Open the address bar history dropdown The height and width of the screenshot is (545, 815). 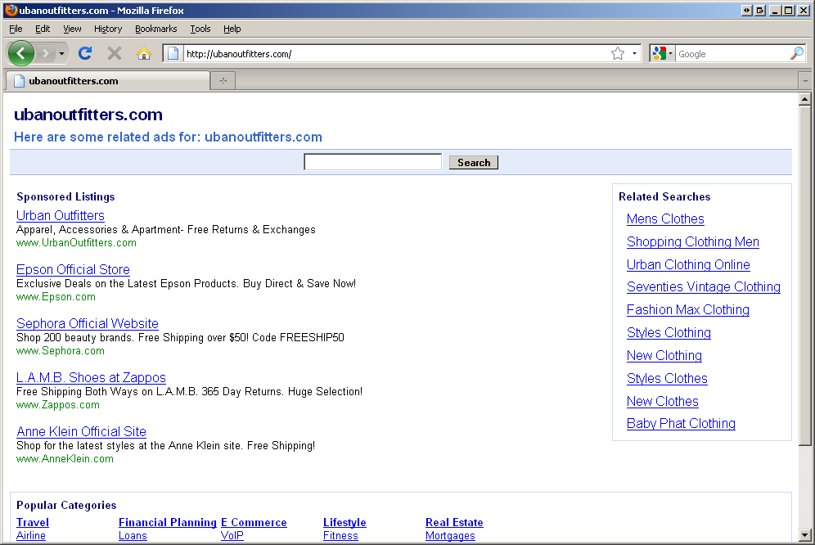(634, 53)
